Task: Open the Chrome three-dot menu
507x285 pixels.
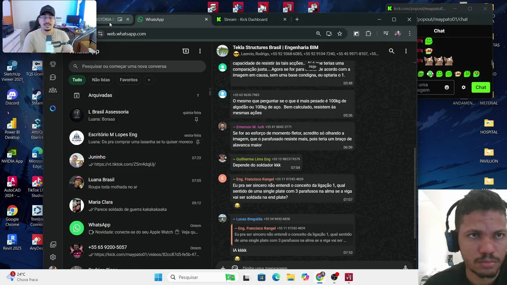Action: [410, 34]
